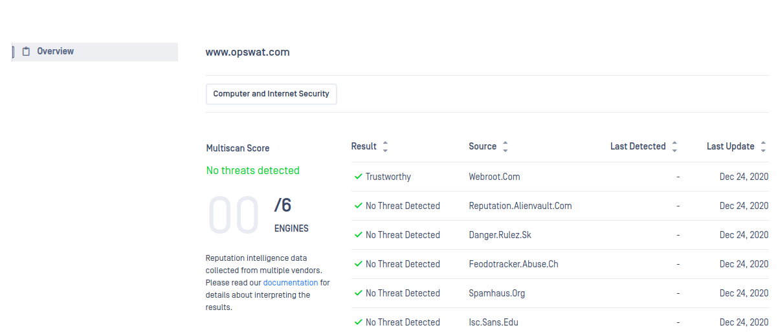Screen dimensions: 778x332
Task: Select the Computer and Internet Security tag
Action: tap(271, 94)
